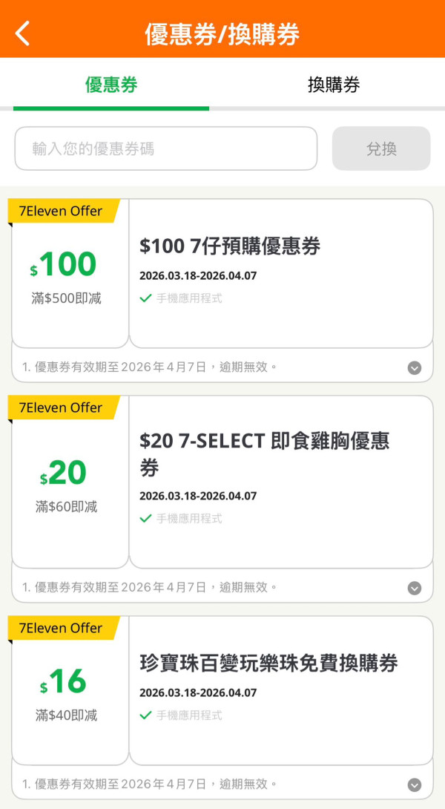The image size is (445, 809).
Task: Select the 優惠券 tab
Action: coord(111,85)
